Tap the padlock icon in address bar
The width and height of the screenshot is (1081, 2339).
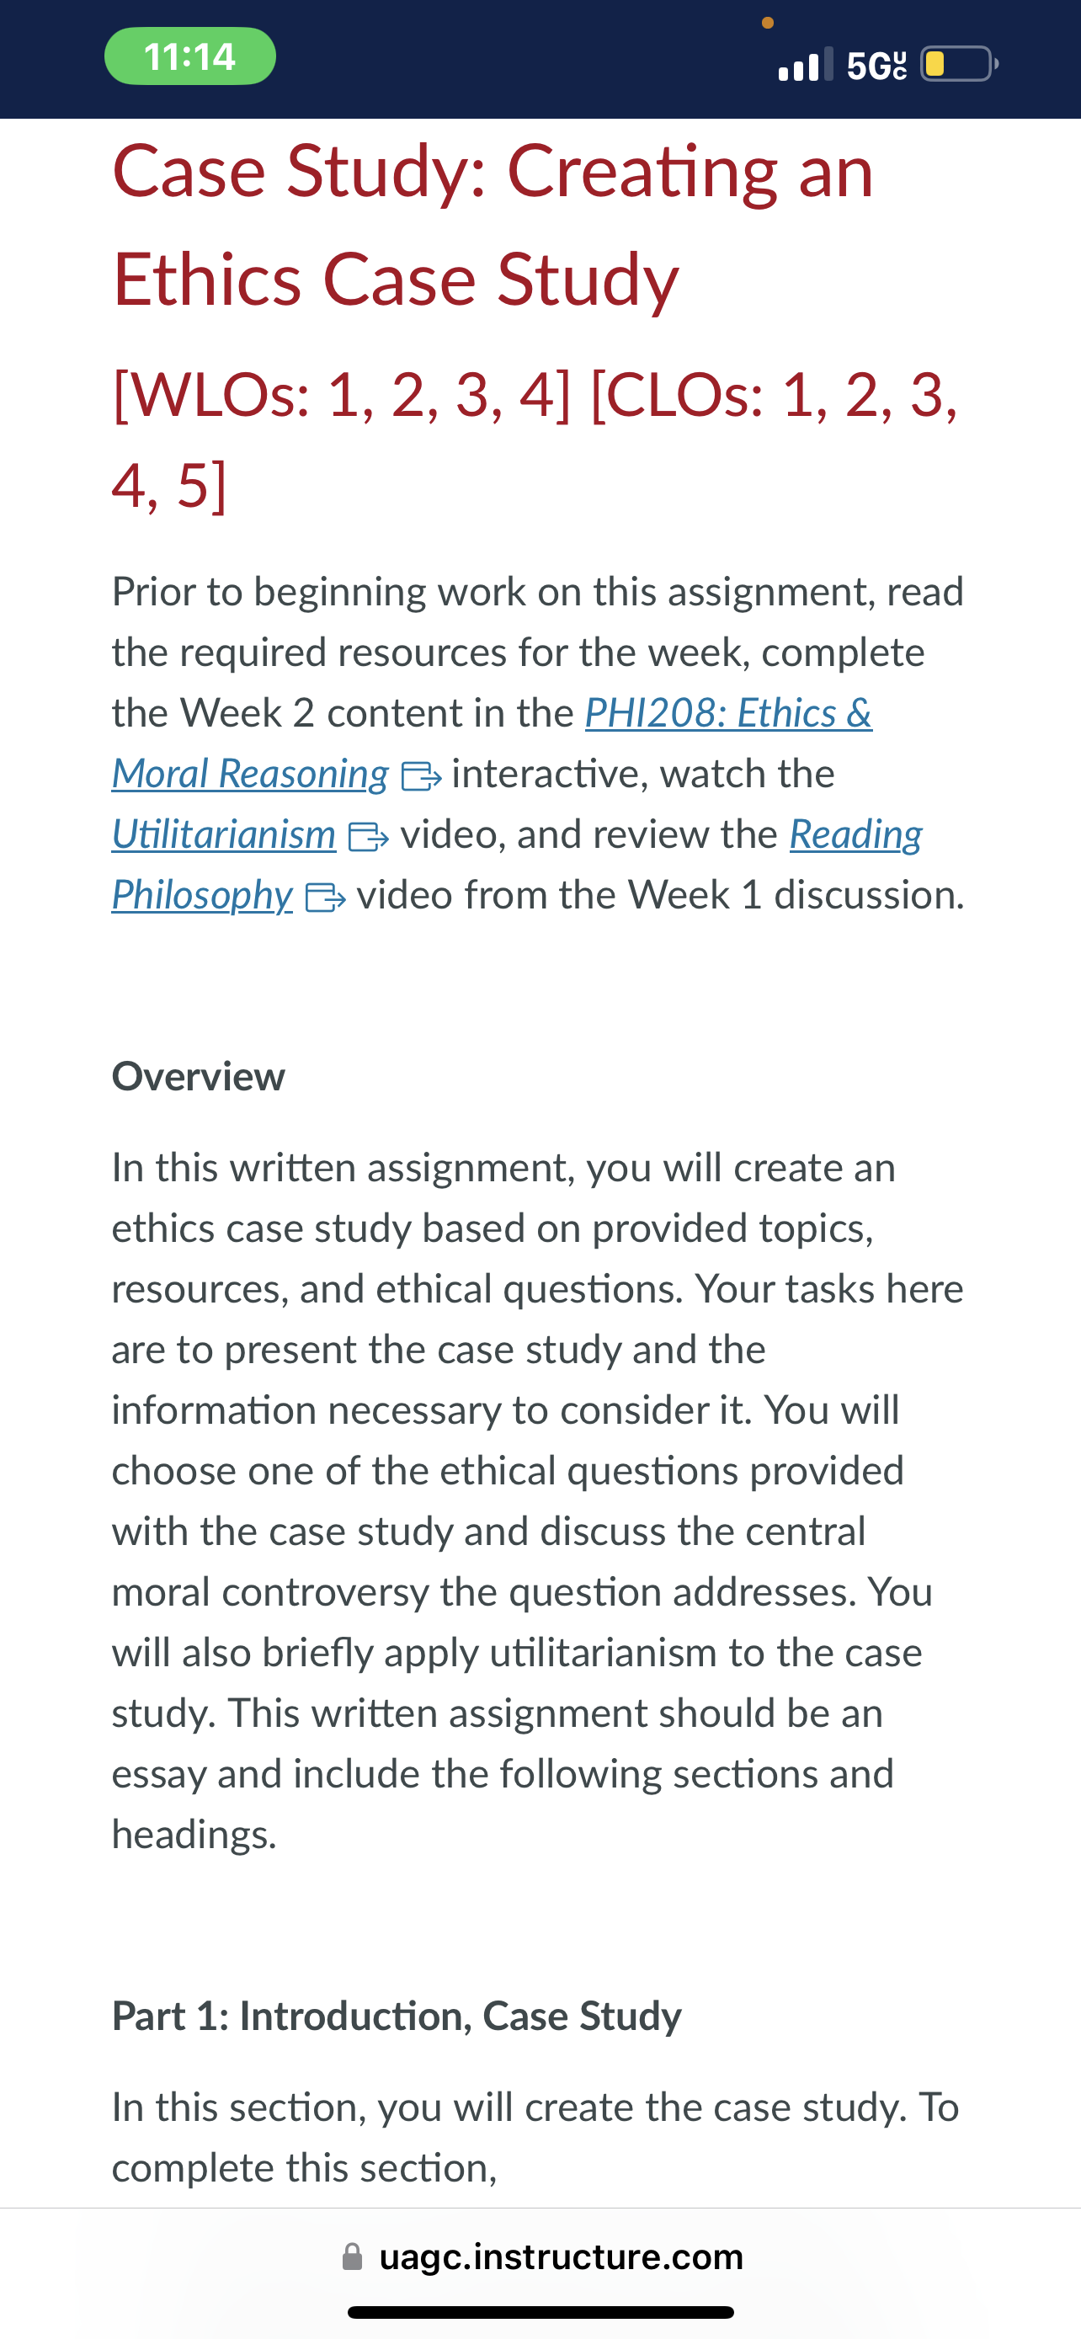352,2257
